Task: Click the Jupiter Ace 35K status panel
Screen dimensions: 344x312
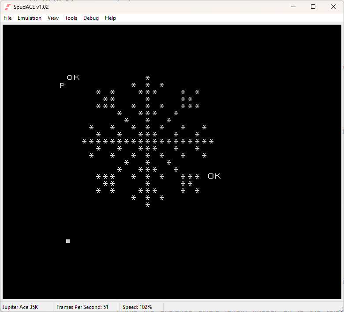Action: coord(20,307)
